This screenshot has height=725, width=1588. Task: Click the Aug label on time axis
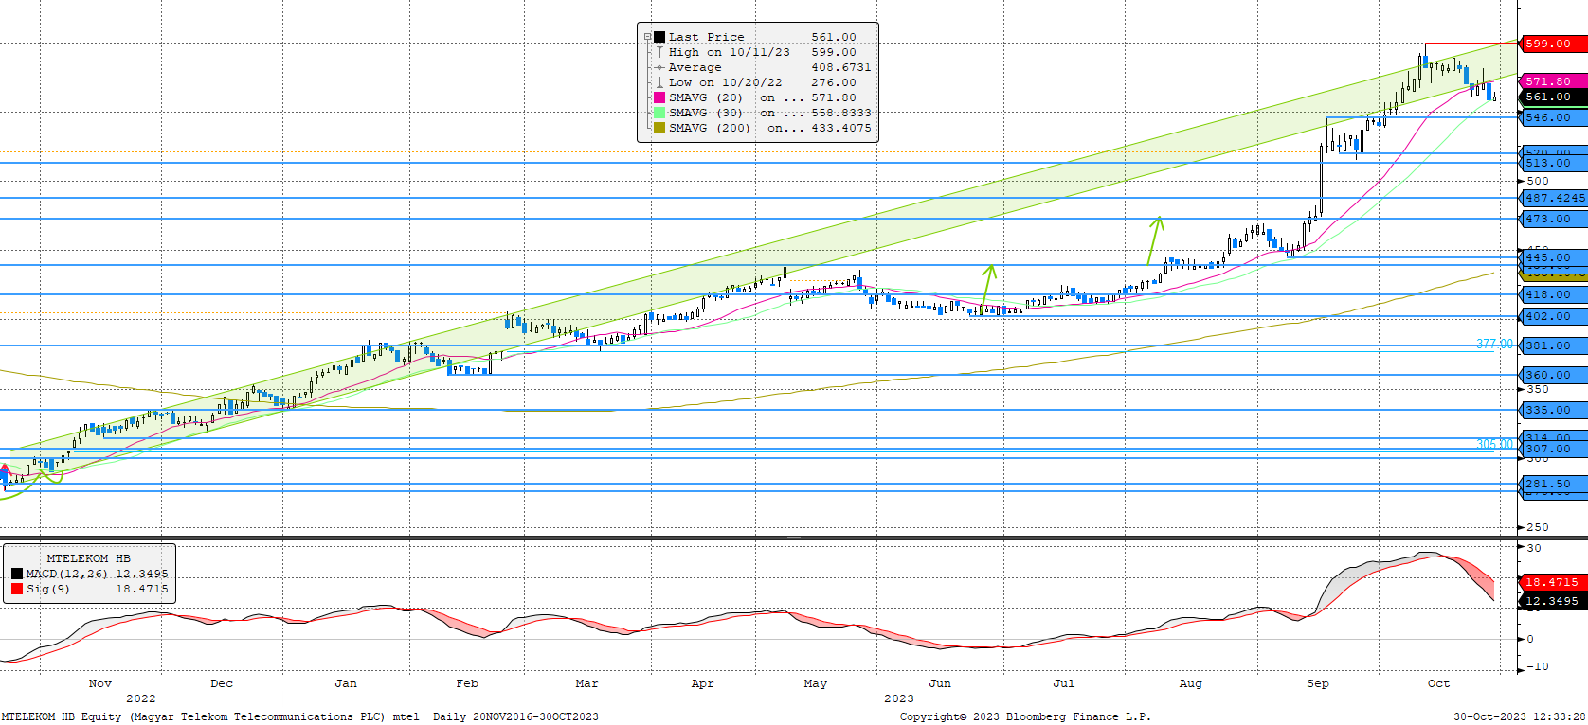point(1191,683)
